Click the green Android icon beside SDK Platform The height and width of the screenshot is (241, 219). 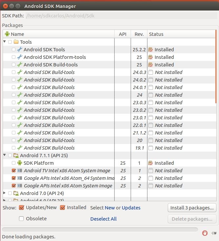20,163
